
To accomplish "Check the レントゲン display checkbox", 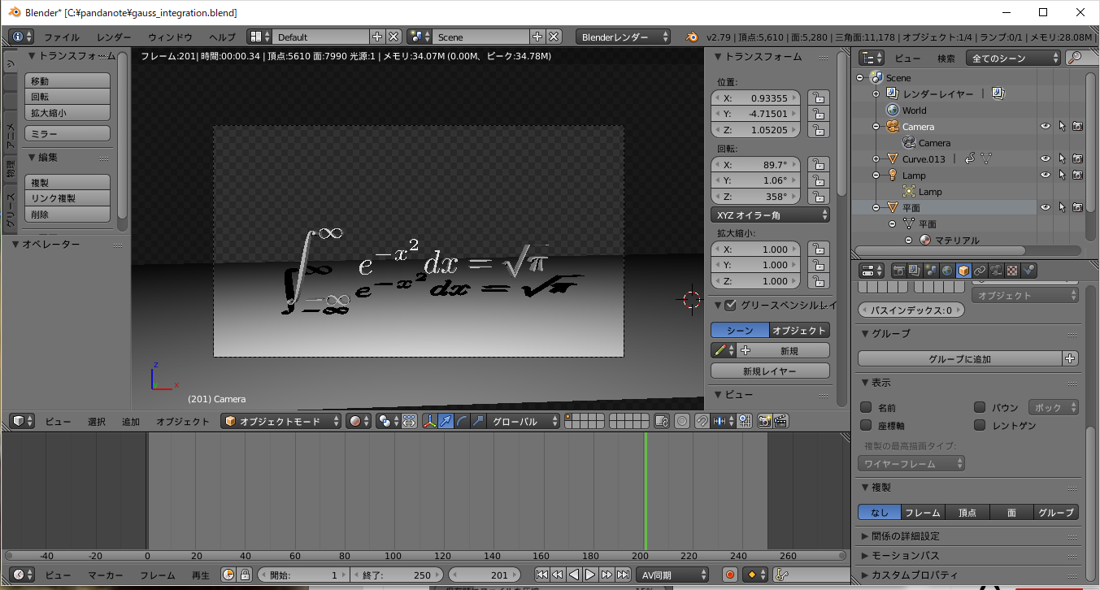I will (980, 425).
